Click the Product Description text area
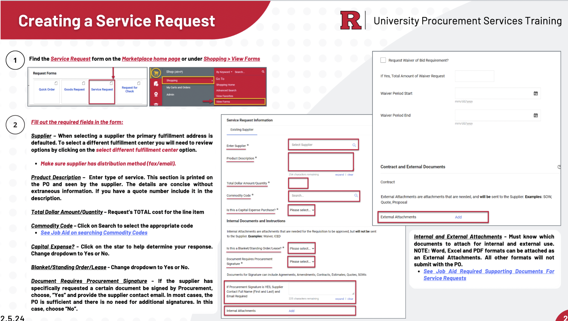This screenshot has height=321, width=568. 321,162
